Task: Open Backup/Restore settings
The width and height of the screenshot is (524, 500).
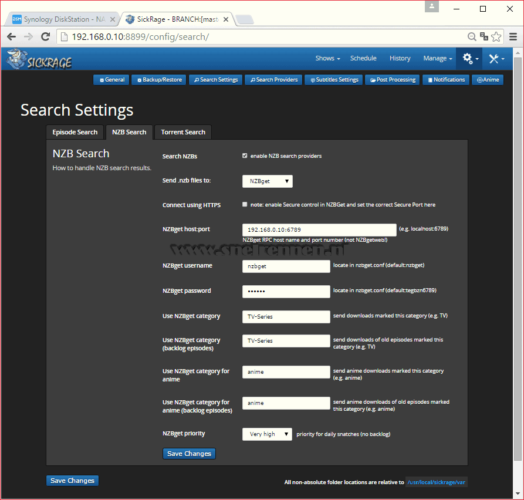Action: 159,80
